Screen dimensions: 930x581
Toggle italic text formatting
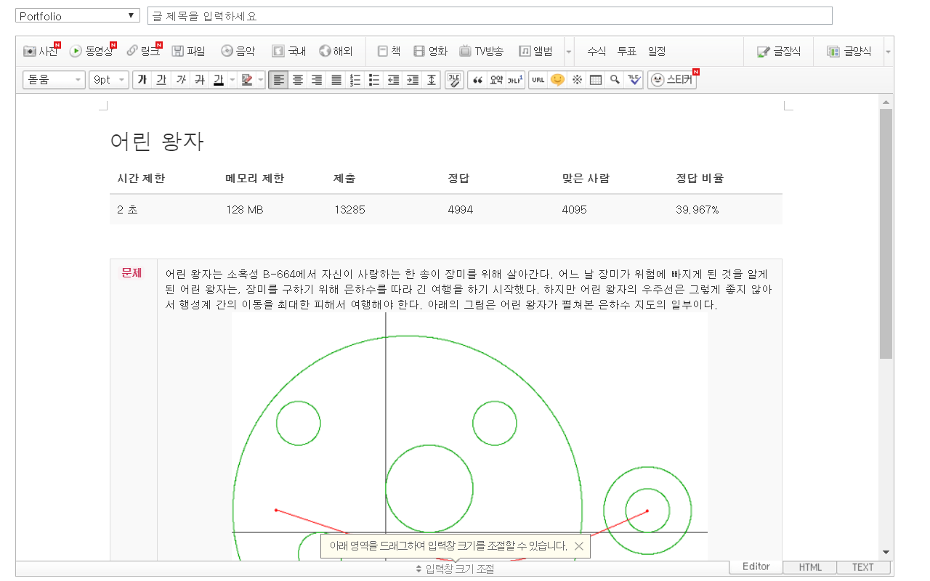(x=180, y=80)
